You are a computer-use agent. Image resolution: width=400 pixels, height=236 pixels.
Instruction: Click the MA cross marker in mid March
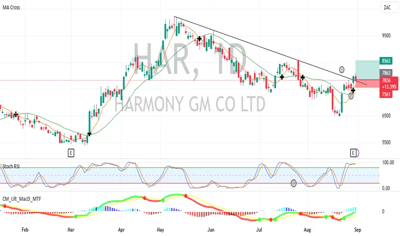[x=89, y=134]
